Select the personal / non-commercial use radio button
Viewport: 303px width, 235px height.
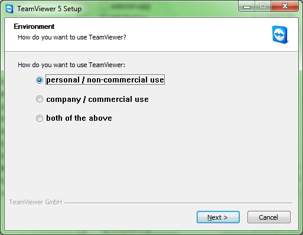[x=40, y=80]
